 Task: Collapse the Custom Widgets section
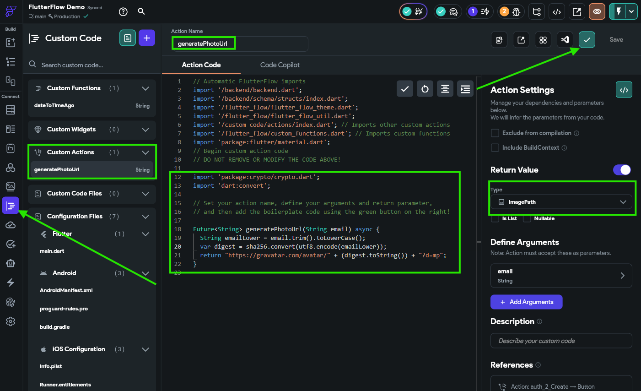[x=145, y=130]
